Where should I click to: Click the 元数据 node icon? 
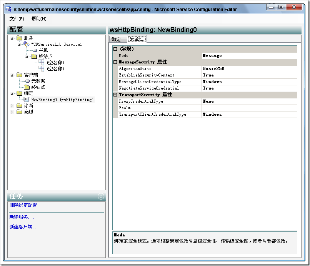tap(27, 81)
